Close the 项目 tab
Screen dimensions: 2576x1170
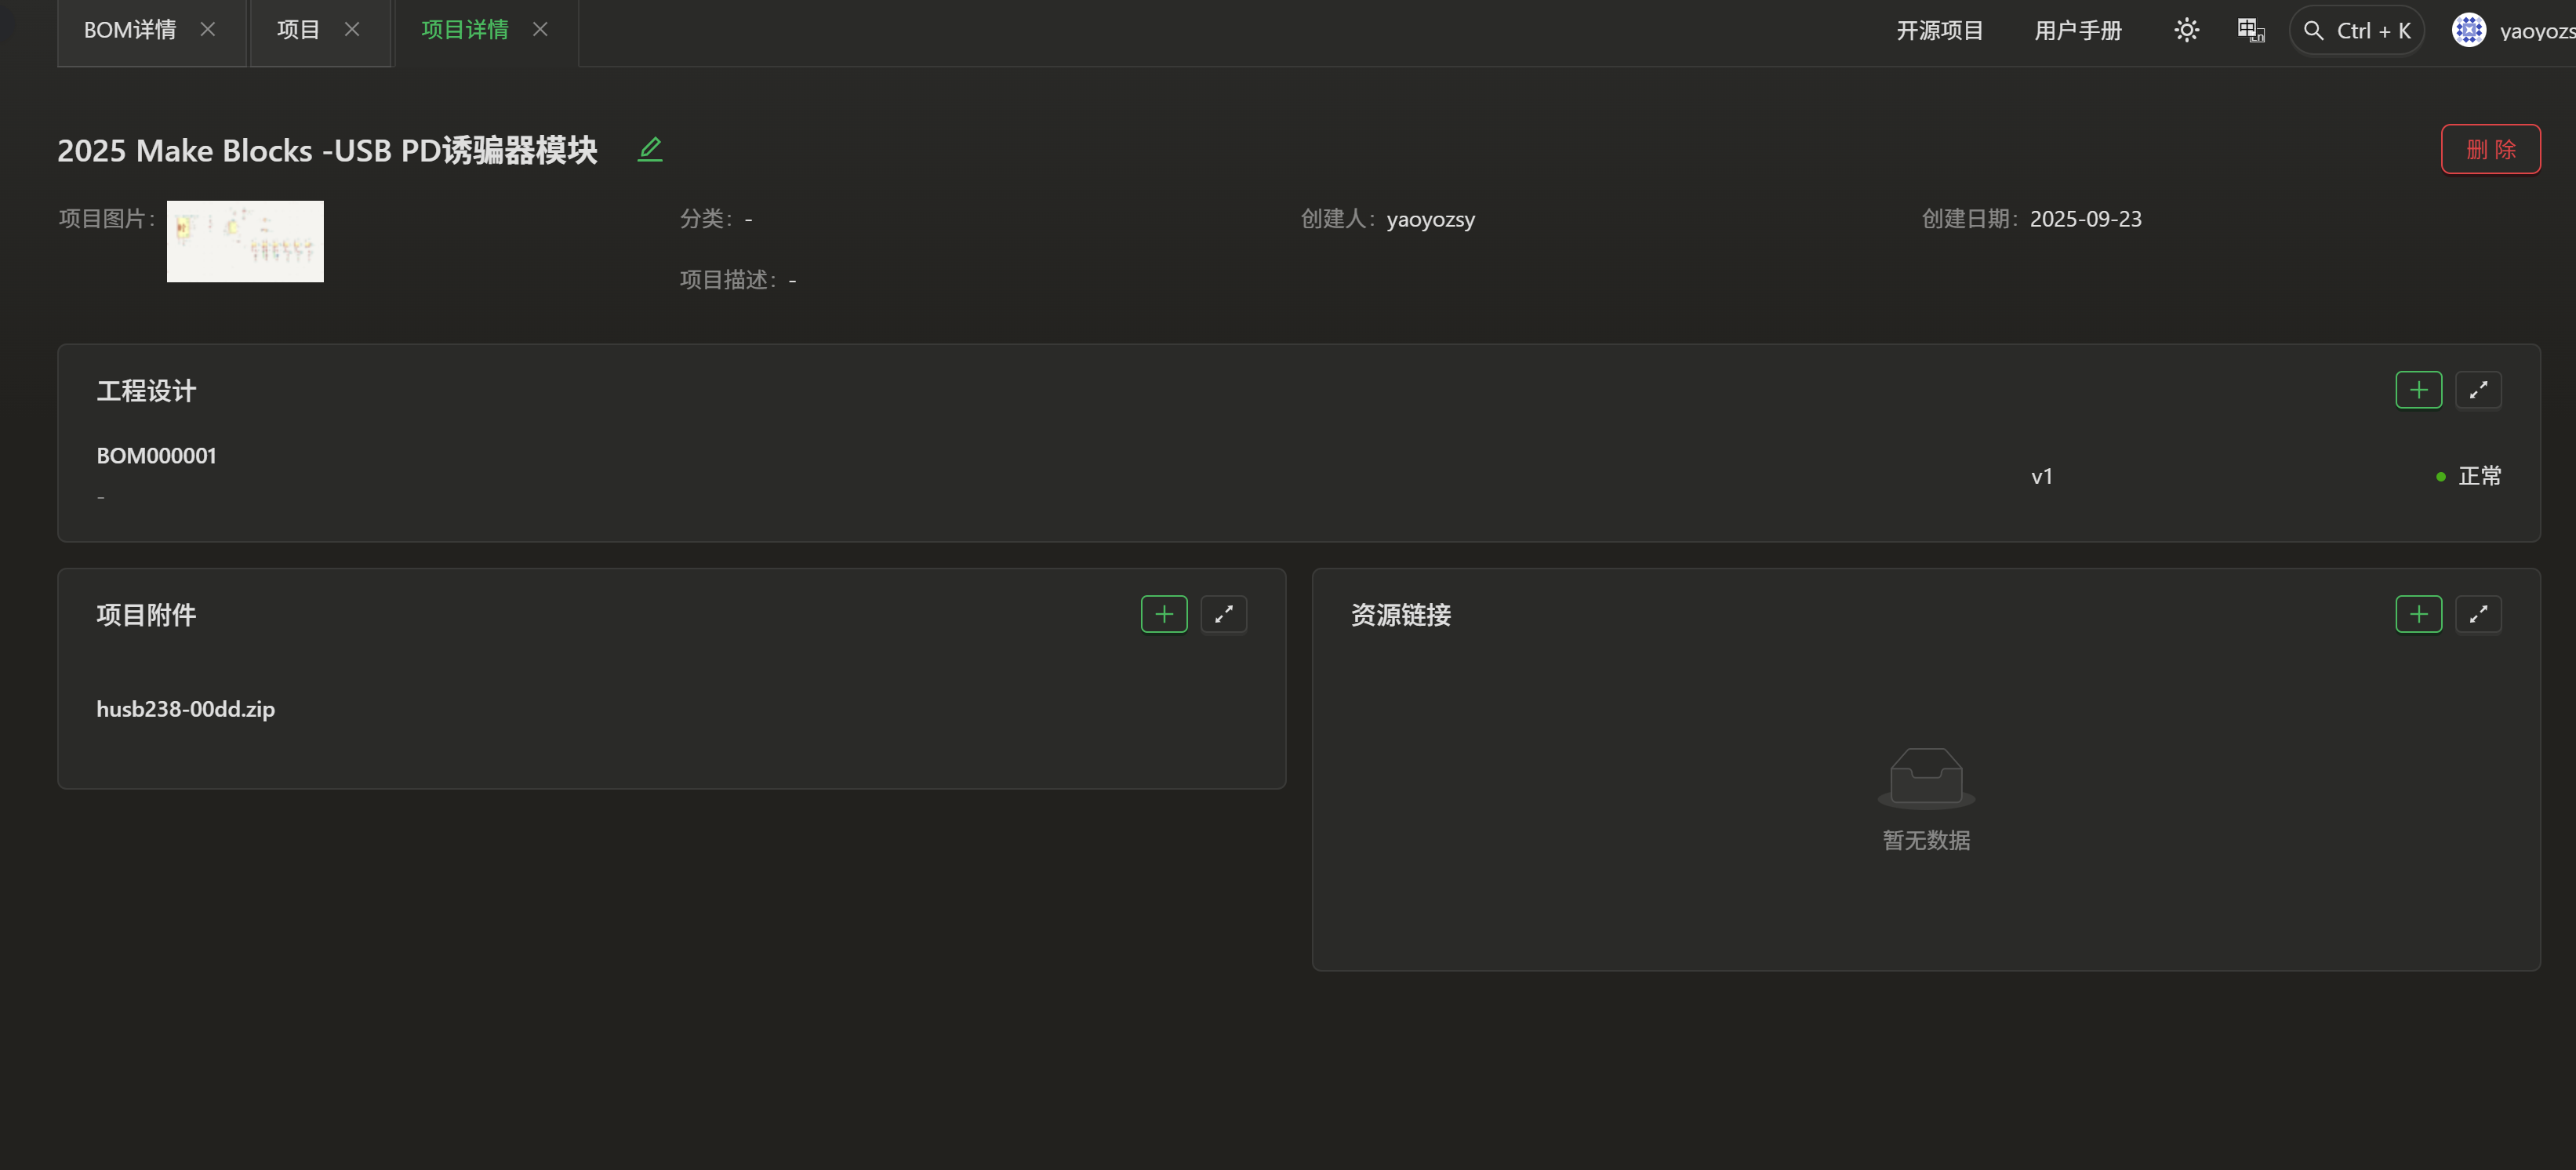(352, 29)
